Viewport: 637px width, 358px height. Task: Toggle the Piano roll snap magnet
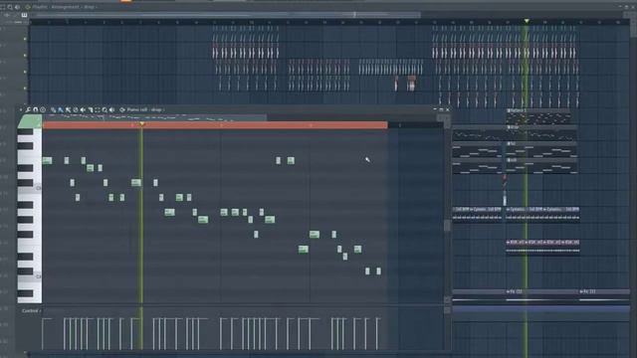point(36,109)
